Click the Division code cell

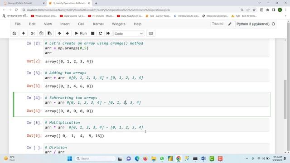156,149
